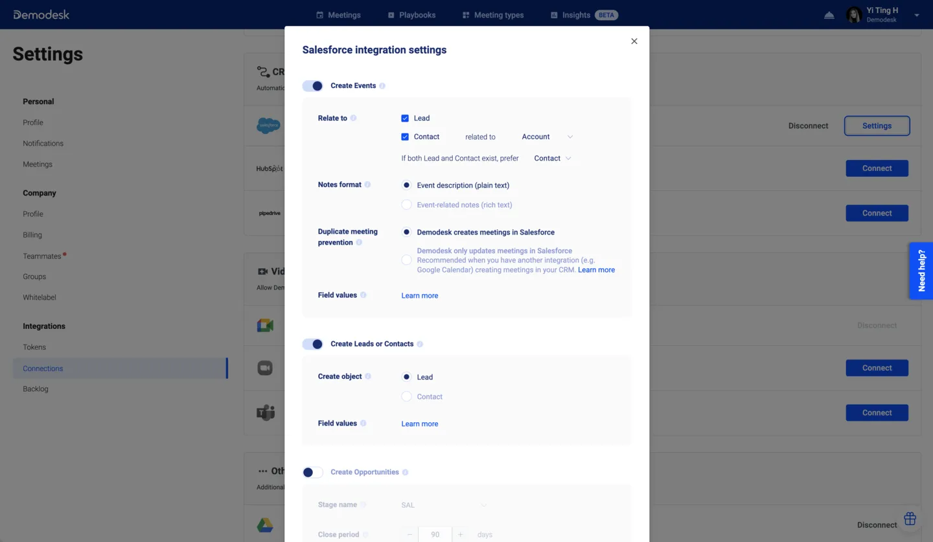Open Learn more for Create Events field values

419,295
